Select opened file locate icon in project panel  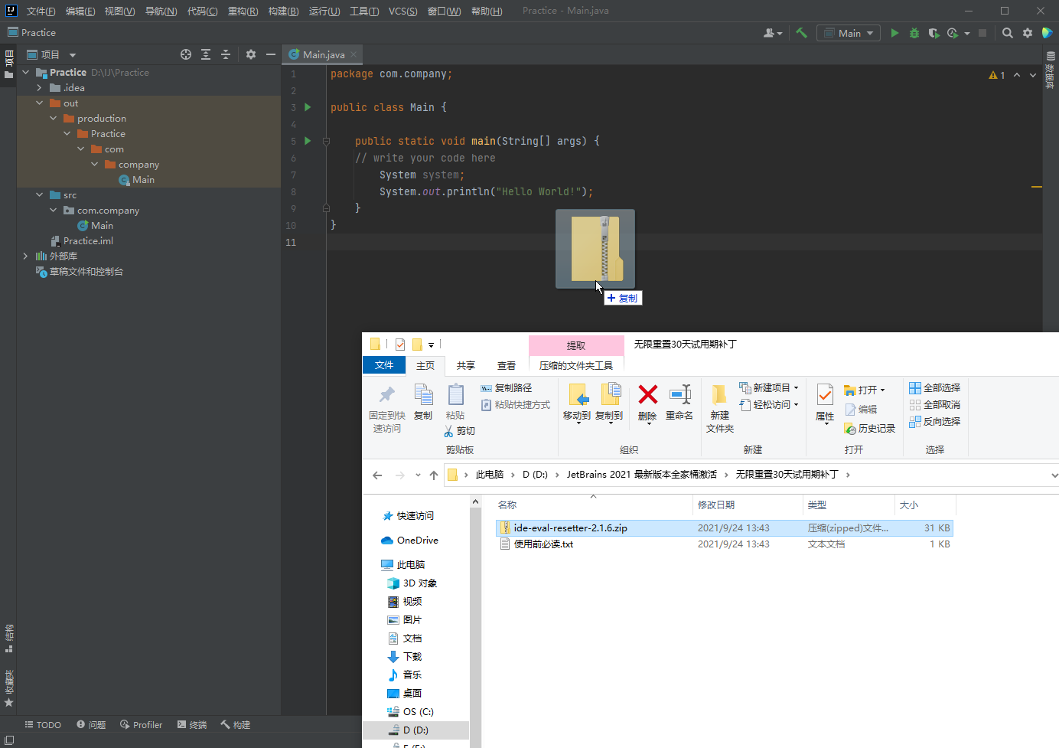pyautogui.click(x=186, y=54)
